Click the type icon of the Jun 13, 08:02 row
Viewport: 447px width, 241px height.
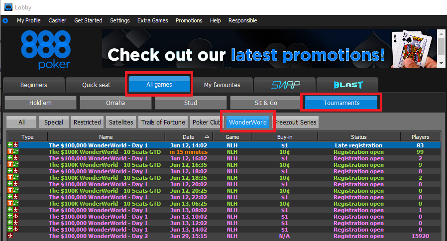click(13, 210)
